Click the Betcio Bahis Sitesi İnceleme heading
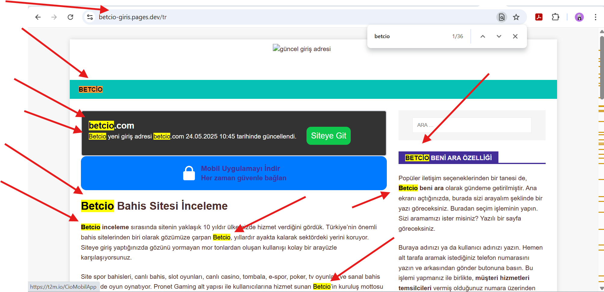 click(154, 206)
